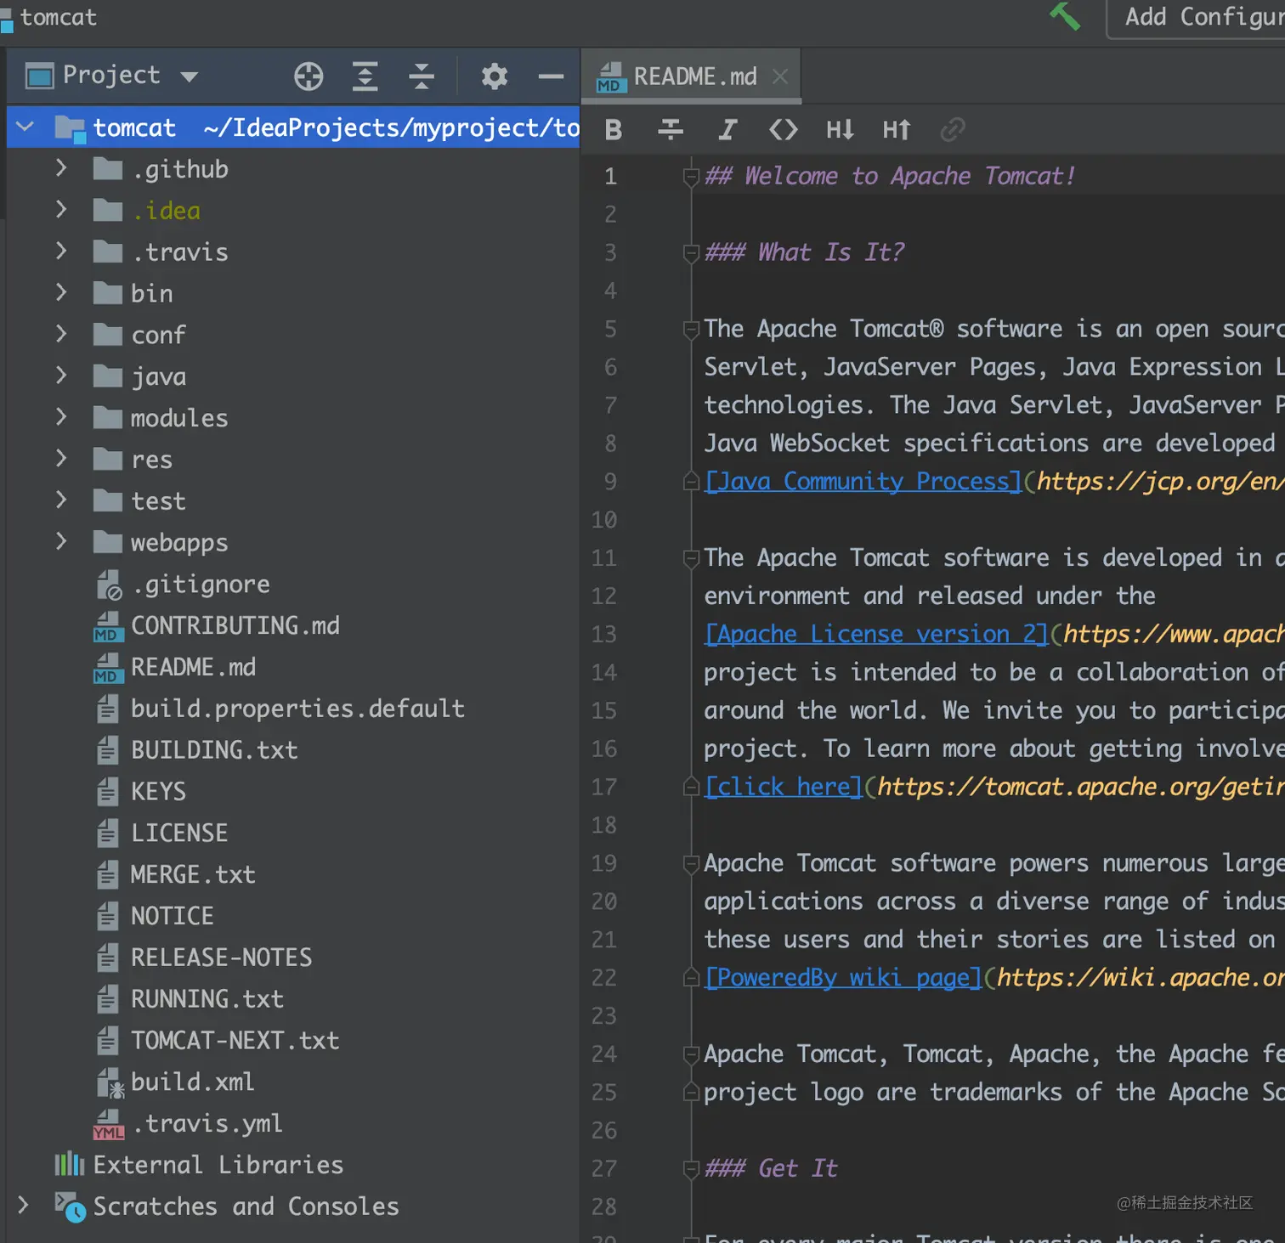The height and width of the screenshot is (1243, 1285).
Task: Click the Bold formatting icon
Action: coord(613,130)
